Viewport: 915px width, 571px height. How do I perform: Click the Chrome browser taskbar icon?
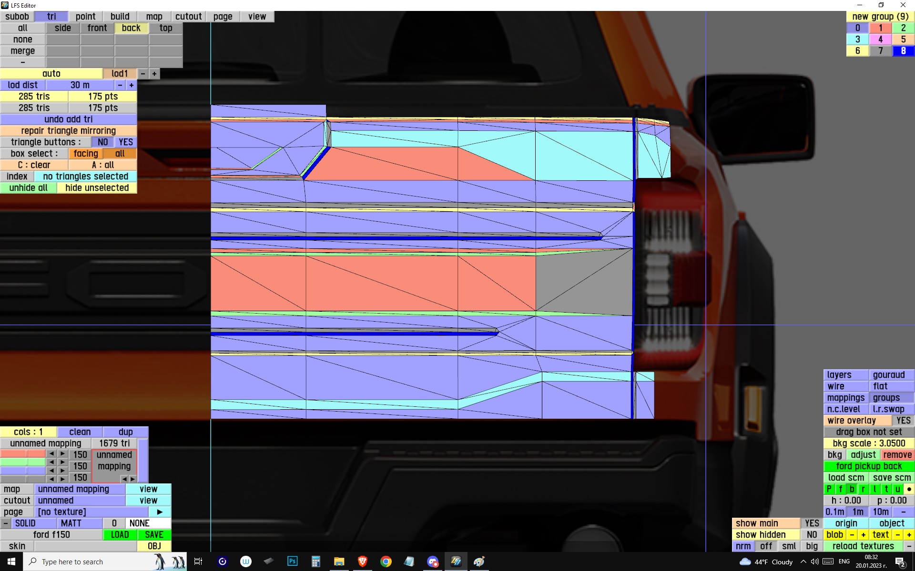386,561
